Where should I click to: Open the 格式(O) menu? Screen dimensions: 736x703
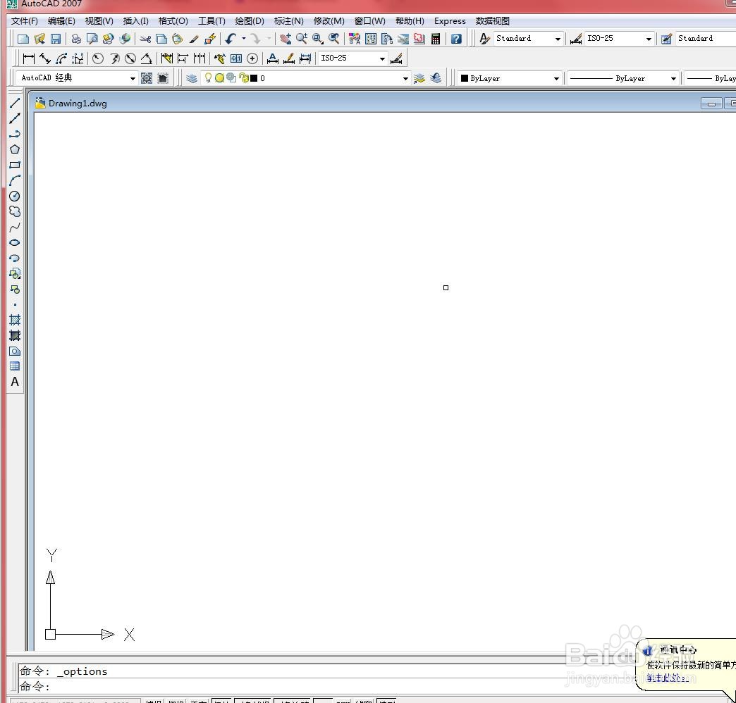[x=173, y=21]
